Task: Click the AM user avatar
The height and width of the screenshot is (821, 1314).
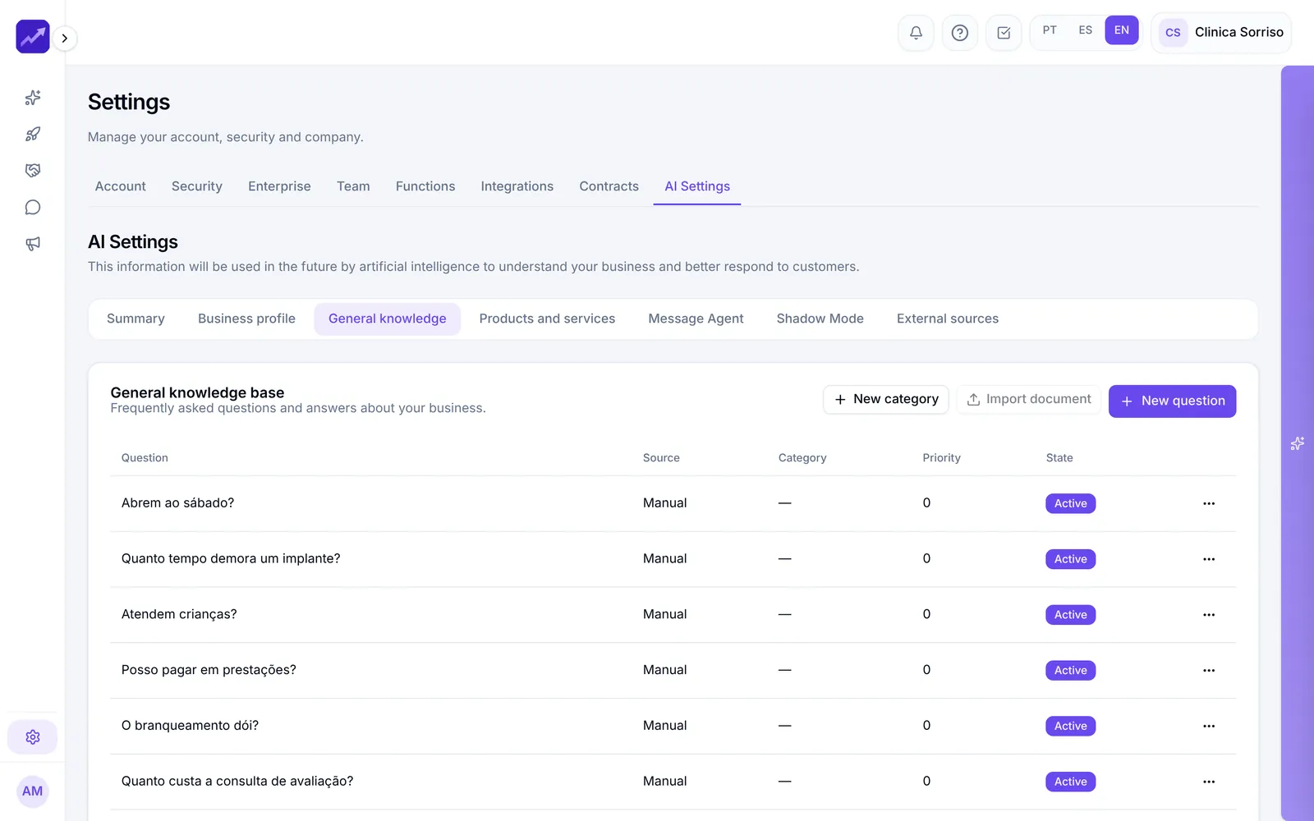Action: 33,791
